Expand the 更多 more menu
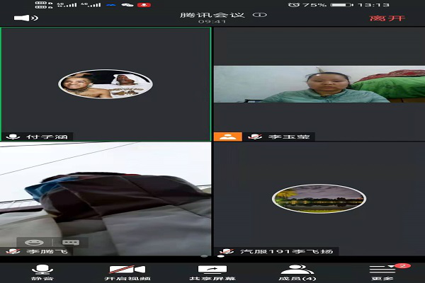This screenshot has width=425, height=283. [382, 272]
